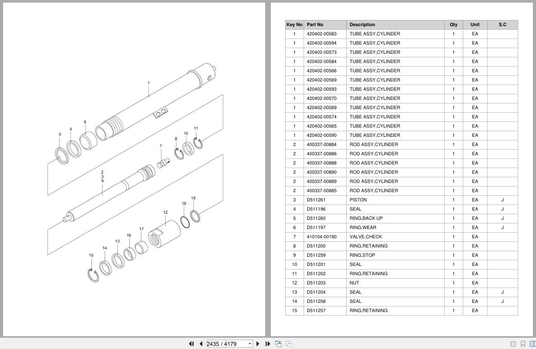The width and height of the screenshot is (536, 349).
Task: Switch to continuous page layout
Action: tap(523, 344)
